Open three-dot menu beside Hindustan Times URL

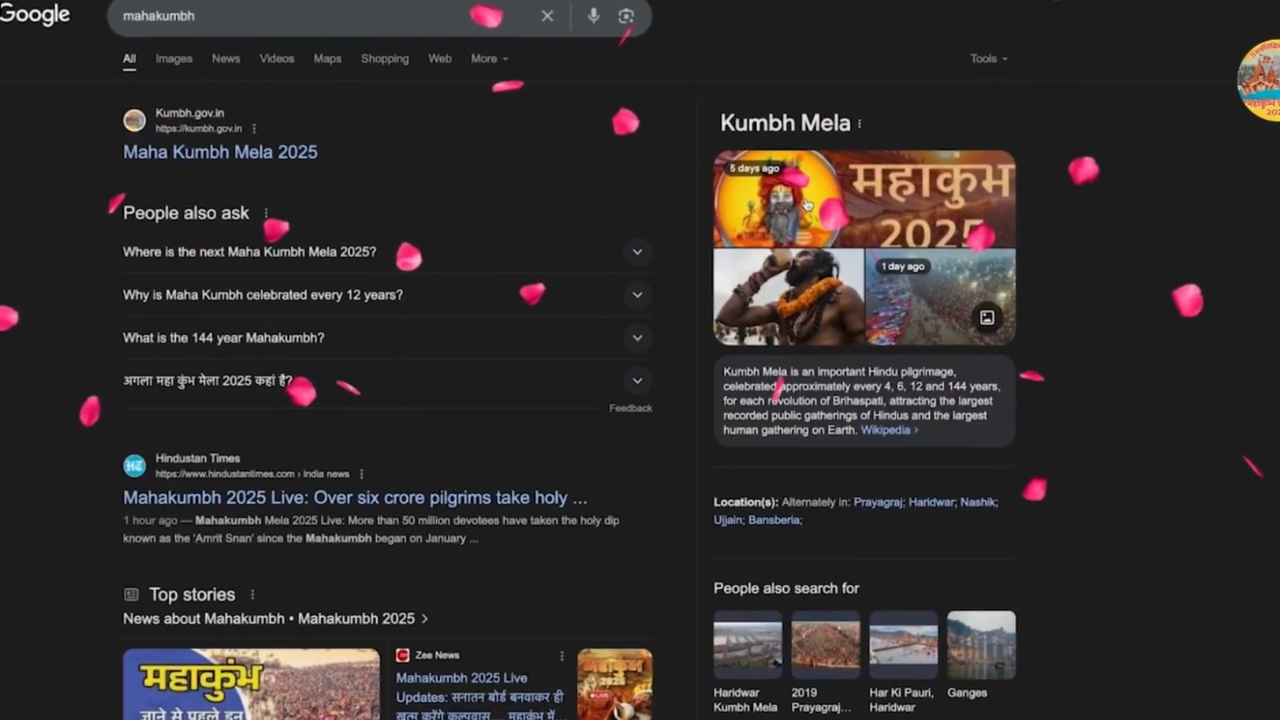(x=362, y=474)
